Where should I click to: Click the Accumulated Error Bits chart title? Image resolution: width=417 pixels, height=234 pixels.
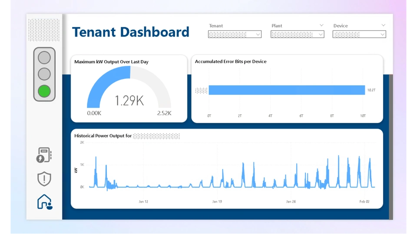coord(231,62)
